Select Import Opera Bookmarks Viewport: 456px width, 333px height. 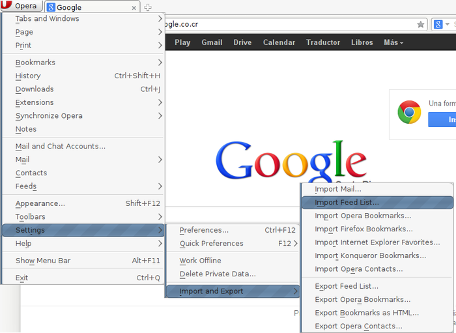click(377, 216)
